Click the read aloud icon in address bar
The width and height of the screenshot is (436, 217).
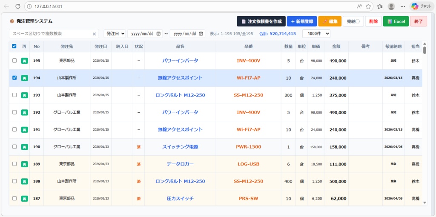point(359,6)
